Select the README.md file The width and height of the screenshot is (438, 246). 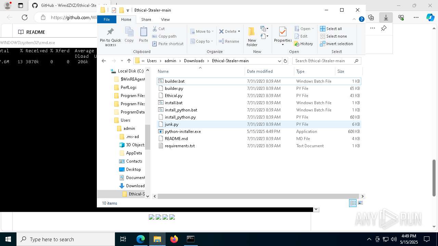[259, 139]
